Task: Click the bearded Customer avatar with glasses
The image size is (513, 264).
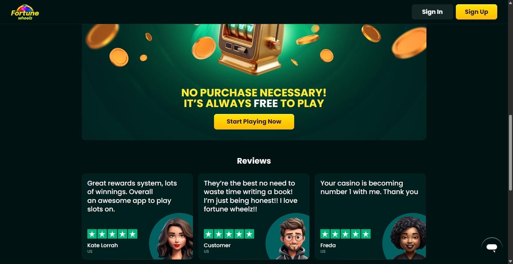Action: point(288,236)
